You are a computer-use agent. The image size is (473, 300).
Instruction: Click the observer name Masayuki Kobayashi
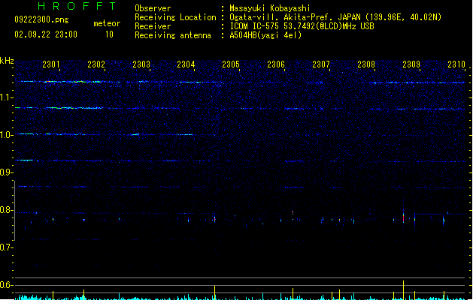[270, 8]
